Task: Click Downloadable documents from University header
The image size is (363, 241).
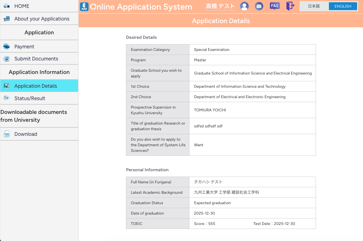Action: (34, 116)
